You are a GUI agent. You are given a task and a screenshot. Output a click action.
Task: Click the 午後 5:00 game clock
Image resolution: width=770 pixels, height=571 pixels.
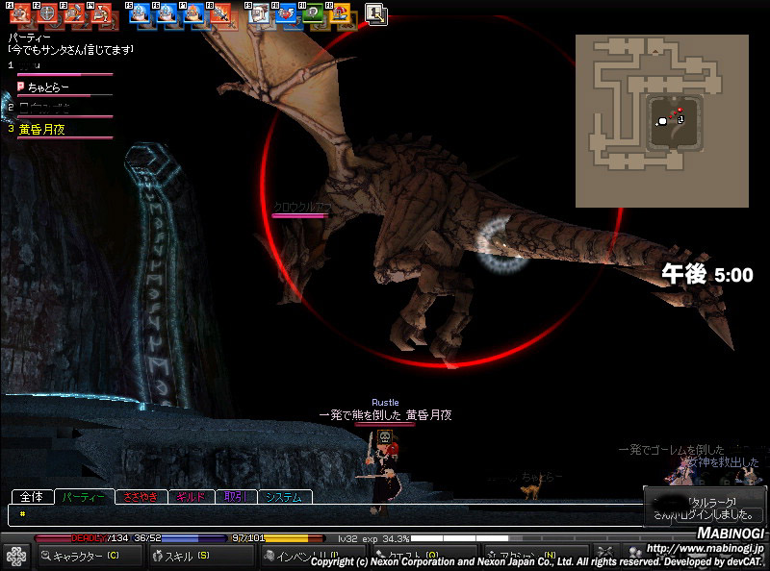coord(707,274)
